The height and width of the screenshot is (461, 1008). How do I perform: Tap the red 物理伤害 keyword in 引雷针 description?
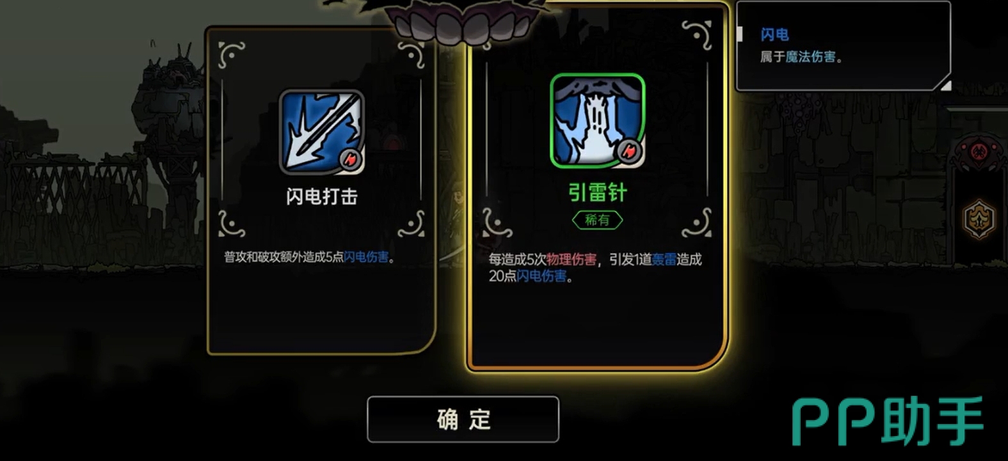click(x=571, y=259)
